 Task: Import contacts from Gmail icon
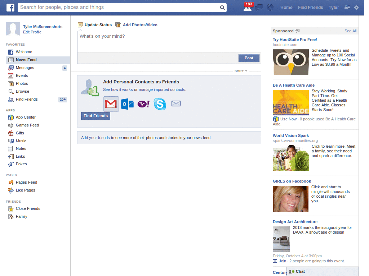111,104
